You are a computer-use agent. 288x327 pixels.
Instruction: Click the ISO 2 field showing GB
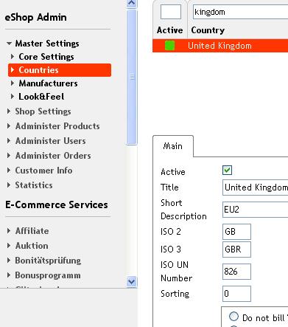click(x=236, y=232)
